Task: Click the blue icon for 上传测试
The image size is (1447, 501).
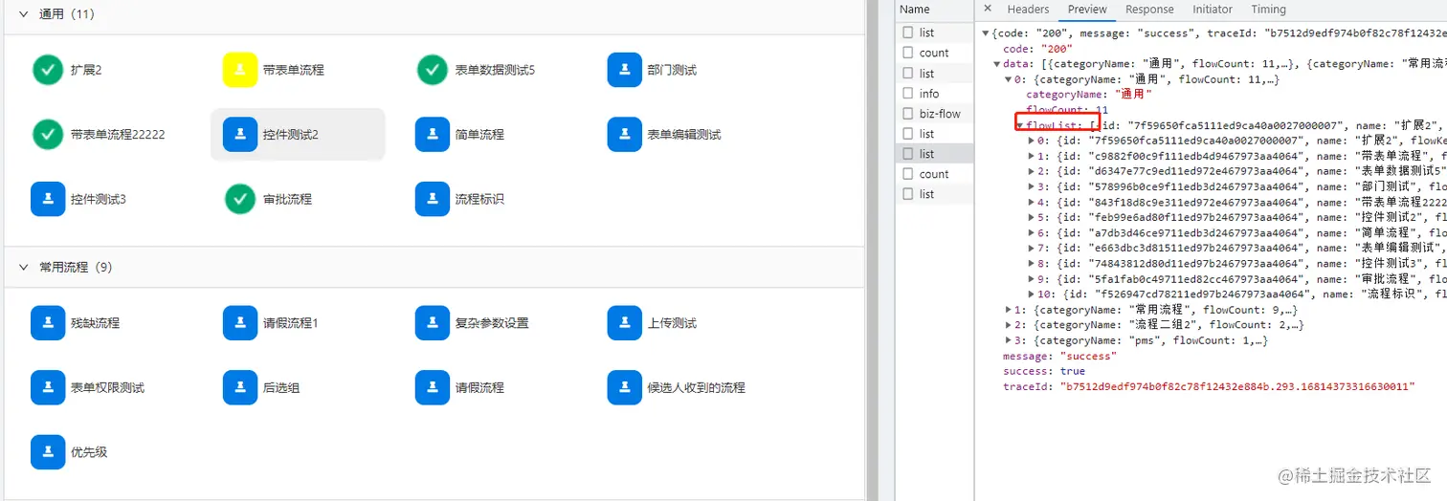Action: (x=625, y=323)
